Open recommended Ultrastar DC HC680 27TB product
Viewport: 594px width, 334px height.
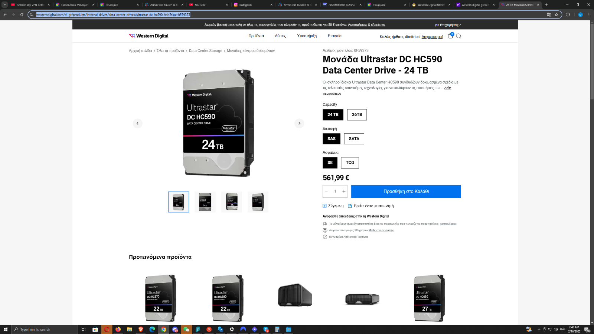click(x=429, y=298)
